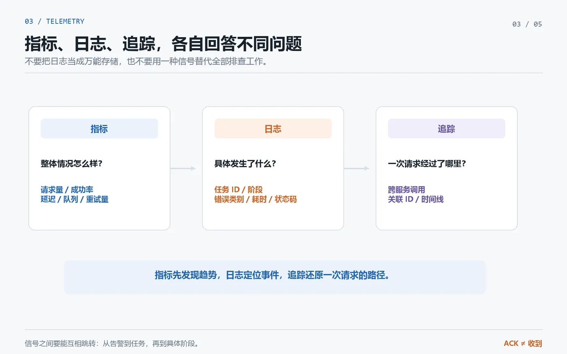Select the blue 指标 card header
The height and width of the screenshot is (354, 567).
point(99,129)
